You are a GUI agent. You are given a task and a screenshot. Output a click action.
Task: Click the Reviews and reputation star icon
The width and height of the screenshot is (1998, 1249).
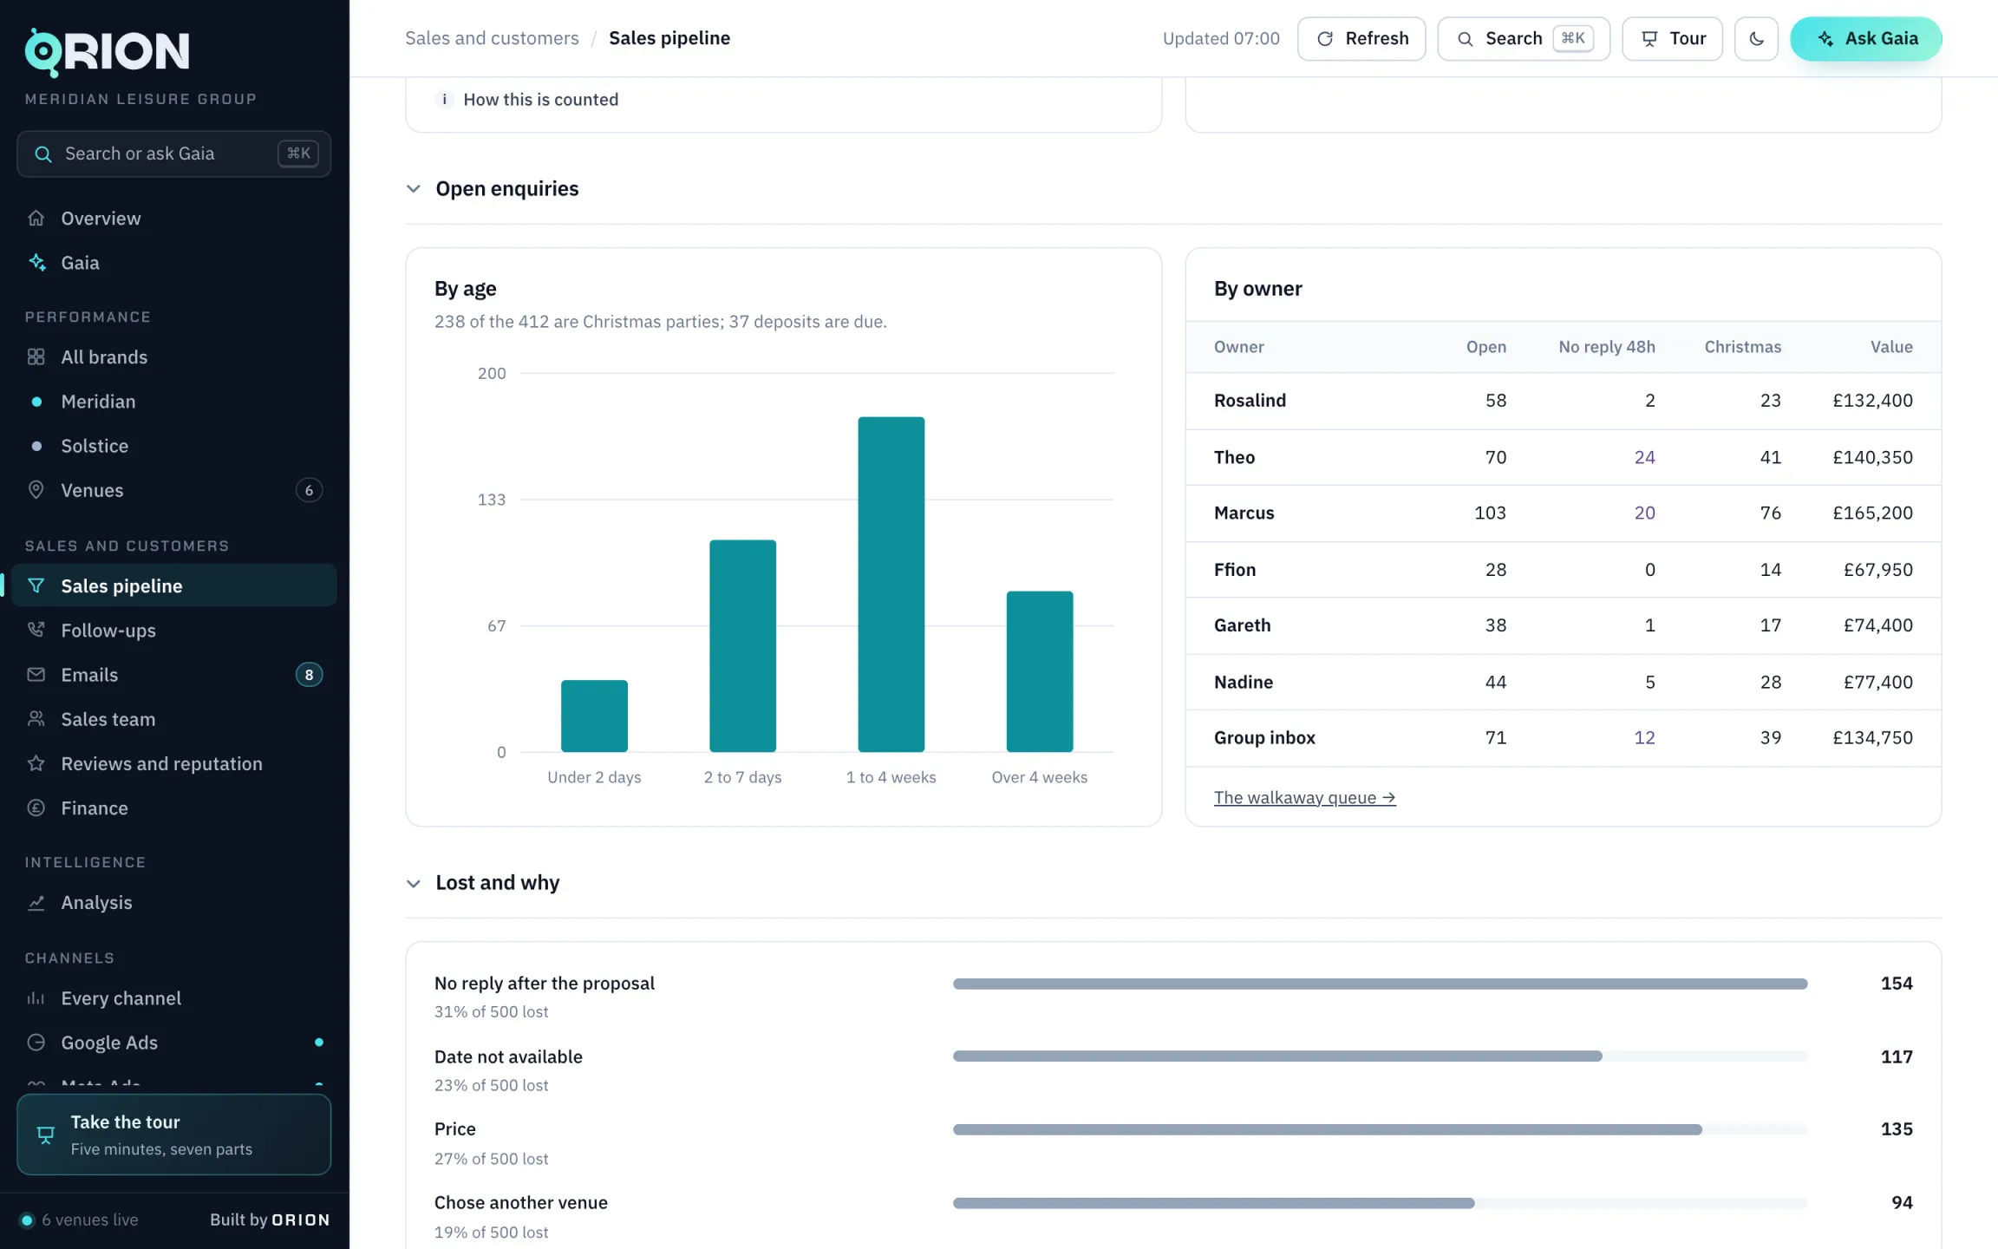(36, 763)
